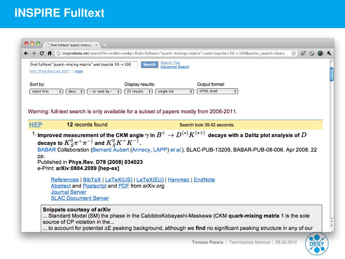
Task: Go forward with the browser forward arrow
Action: pos(34,53)
